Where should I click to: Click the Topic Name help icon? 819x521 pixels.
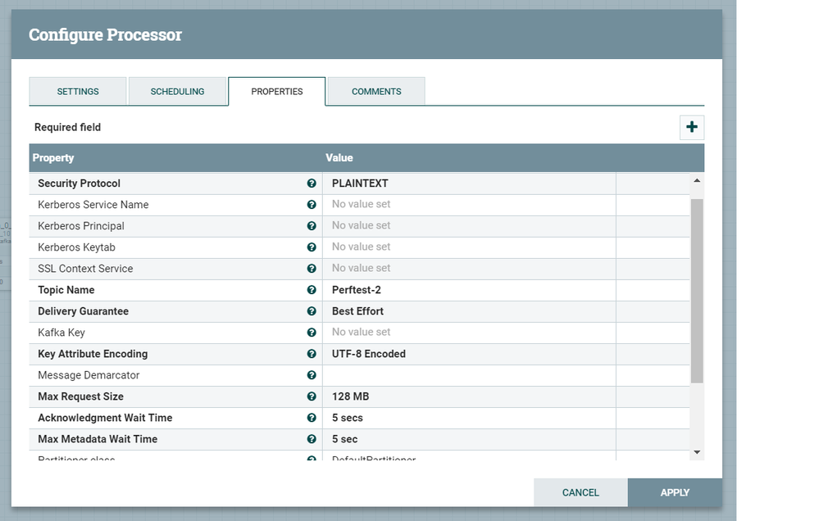pos(311,289)
